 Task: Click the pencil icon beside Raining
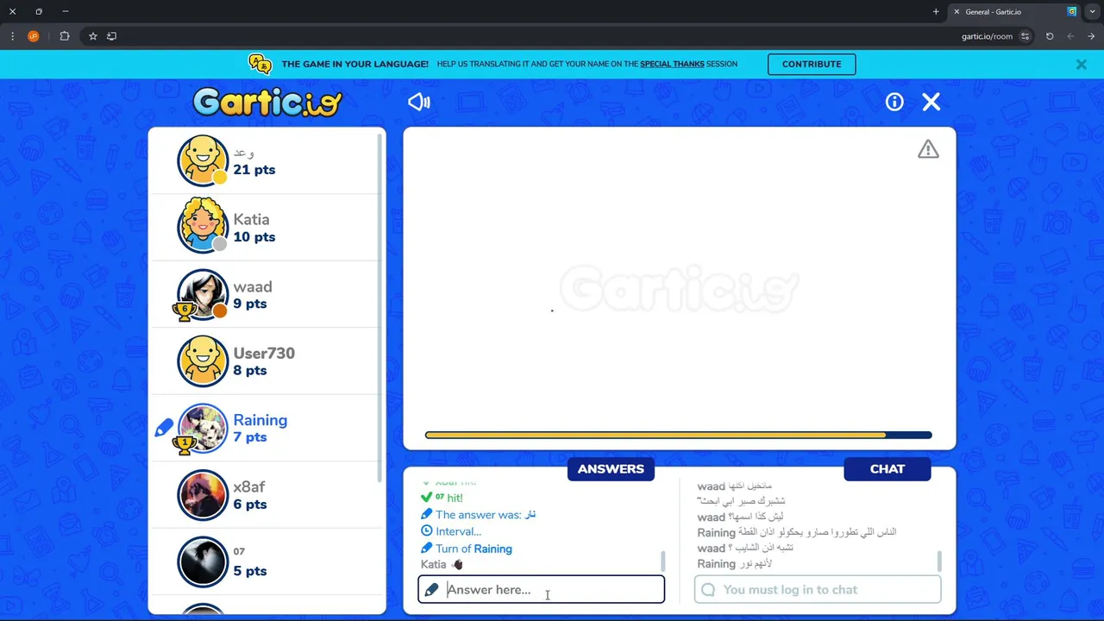164,428
